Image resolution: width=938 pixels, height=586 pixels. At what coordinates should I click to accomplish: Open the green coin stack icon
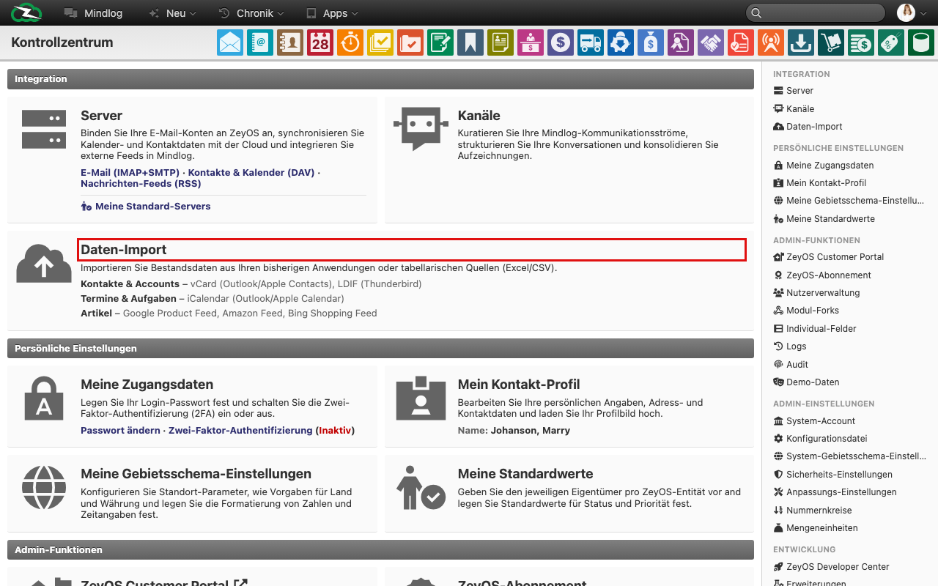tap(861, 42)
